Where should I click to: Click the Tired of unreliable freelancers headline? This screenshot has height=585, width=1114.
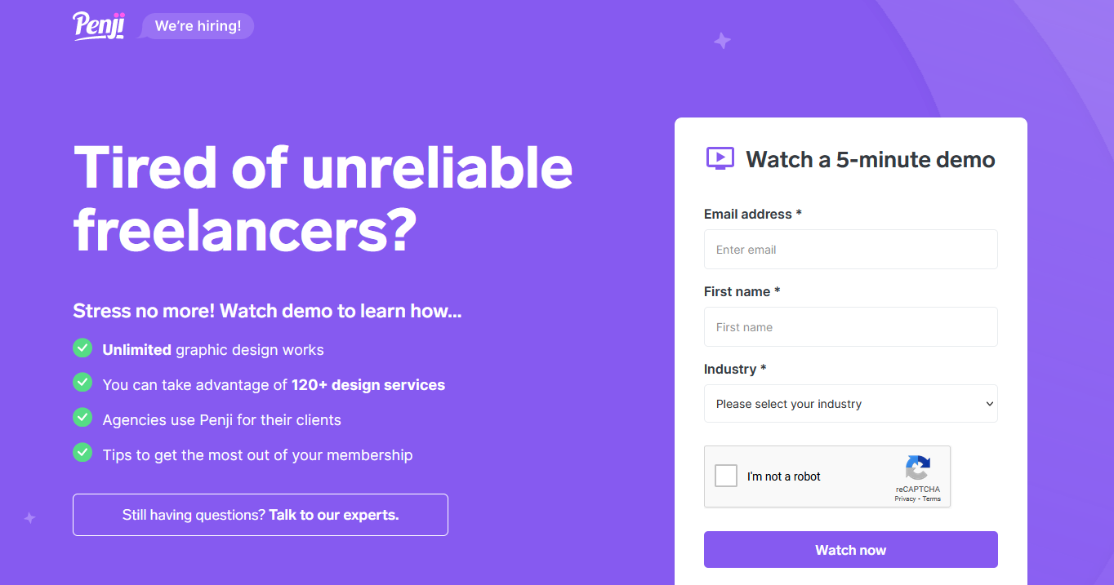pyautogui.click(x=323, y=198)
